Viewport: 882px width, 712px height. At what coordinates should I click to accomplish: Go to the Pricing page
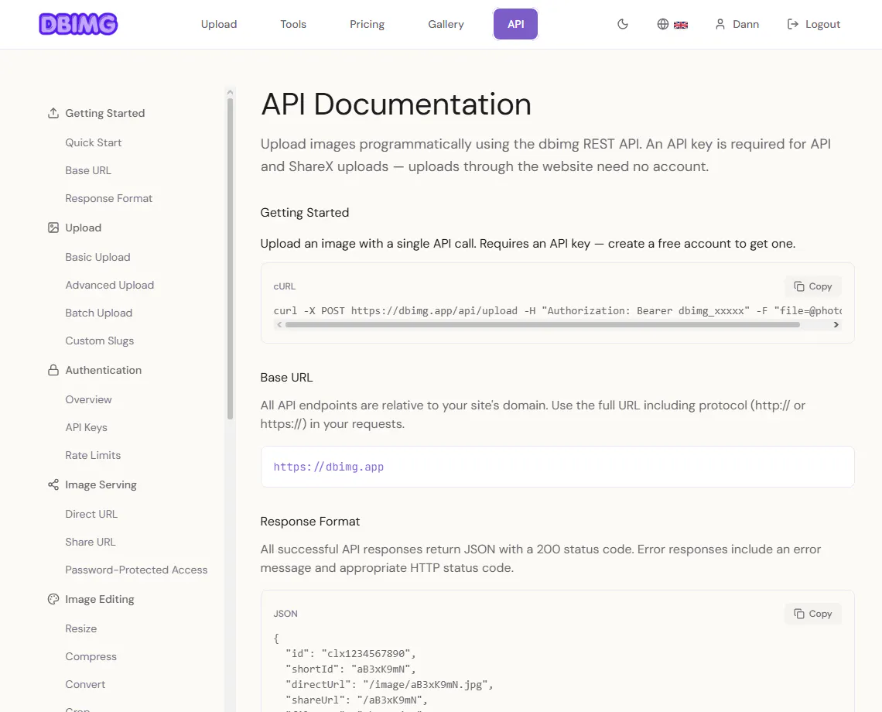click(x=367, y=24)
